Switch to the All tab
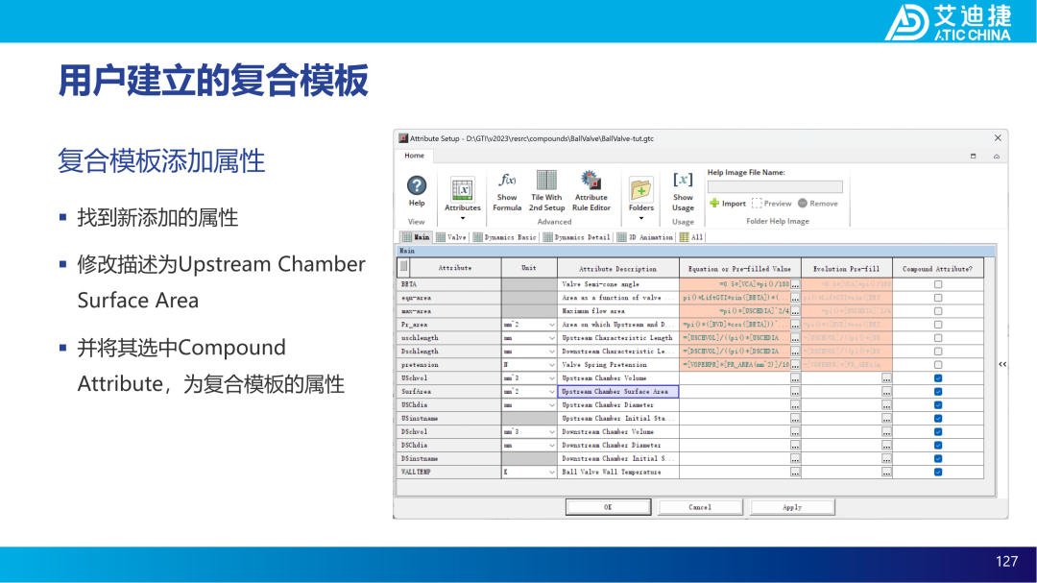The image size is (1037, 583). pyautogui.click(x=691, y=237)
